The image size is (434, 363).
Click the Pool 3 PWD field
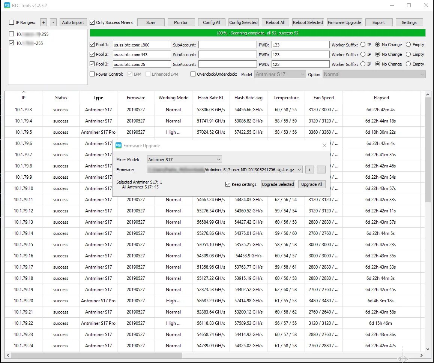coord(300,64)
